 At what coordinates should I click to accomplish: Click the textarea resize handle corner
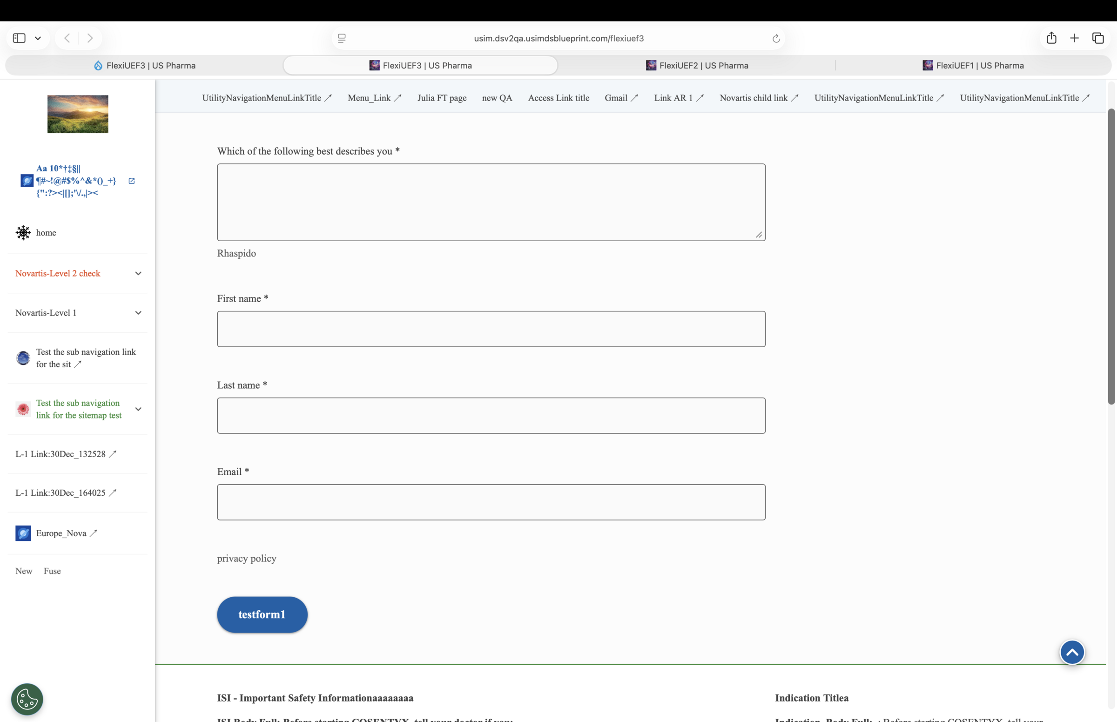pos(759,235)
